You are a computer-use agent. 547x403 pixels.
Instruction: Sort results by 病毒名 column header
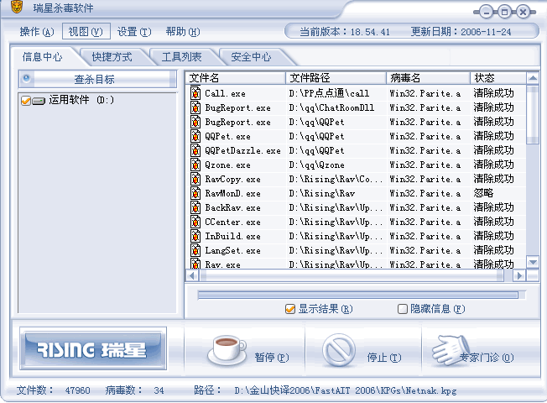428,78
